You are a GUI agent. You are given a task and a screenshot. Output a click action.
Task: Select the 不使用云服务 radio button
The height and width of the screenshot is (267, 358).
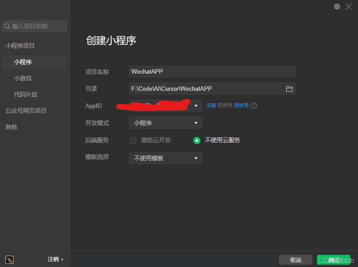coord(197,140)
